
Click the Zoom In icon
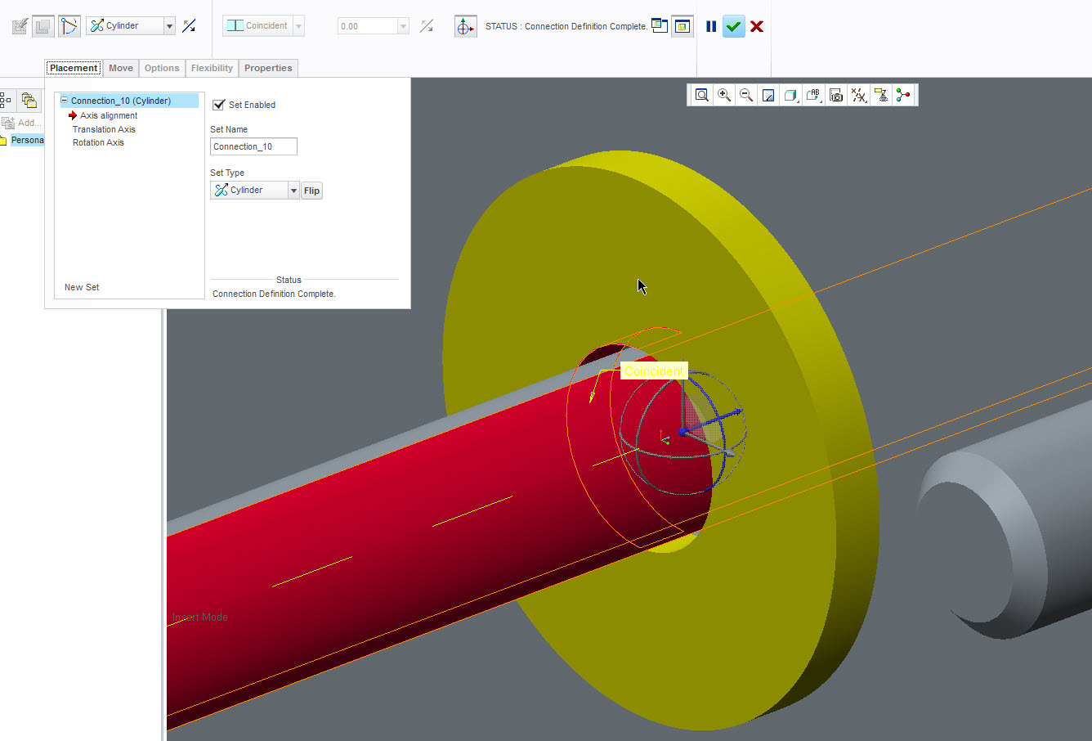(723, 96)
